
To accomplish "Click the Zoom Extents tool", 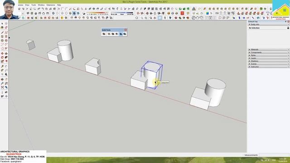I will (2, 87).
